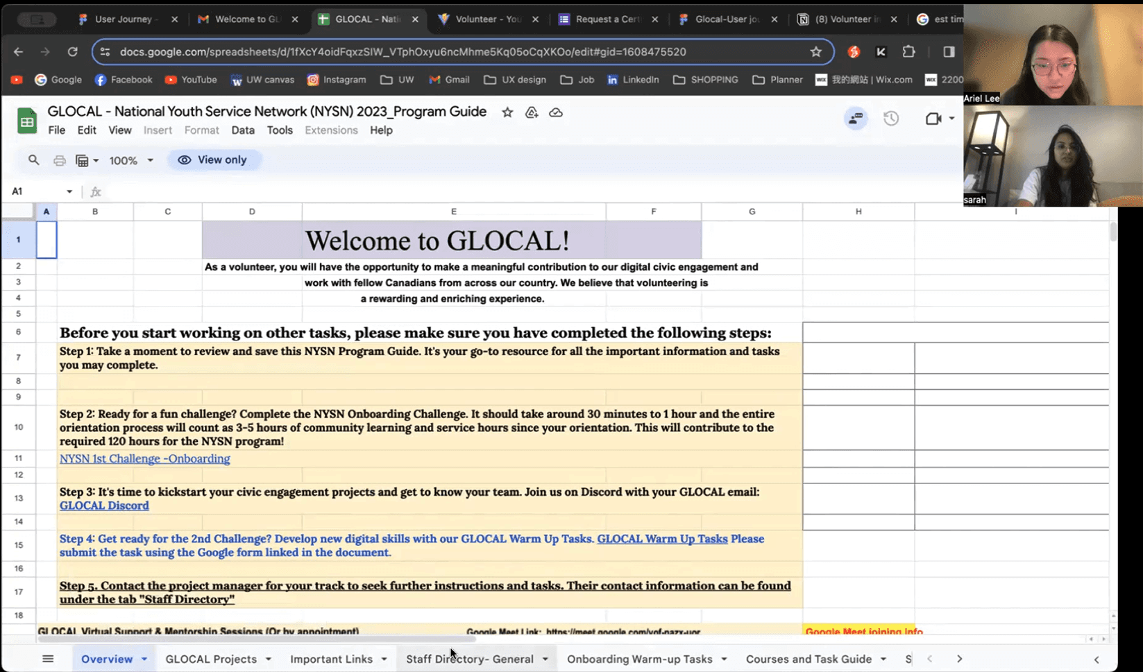Open the NYSN 1st Challenge -Onboarding link

pos(144,459)
